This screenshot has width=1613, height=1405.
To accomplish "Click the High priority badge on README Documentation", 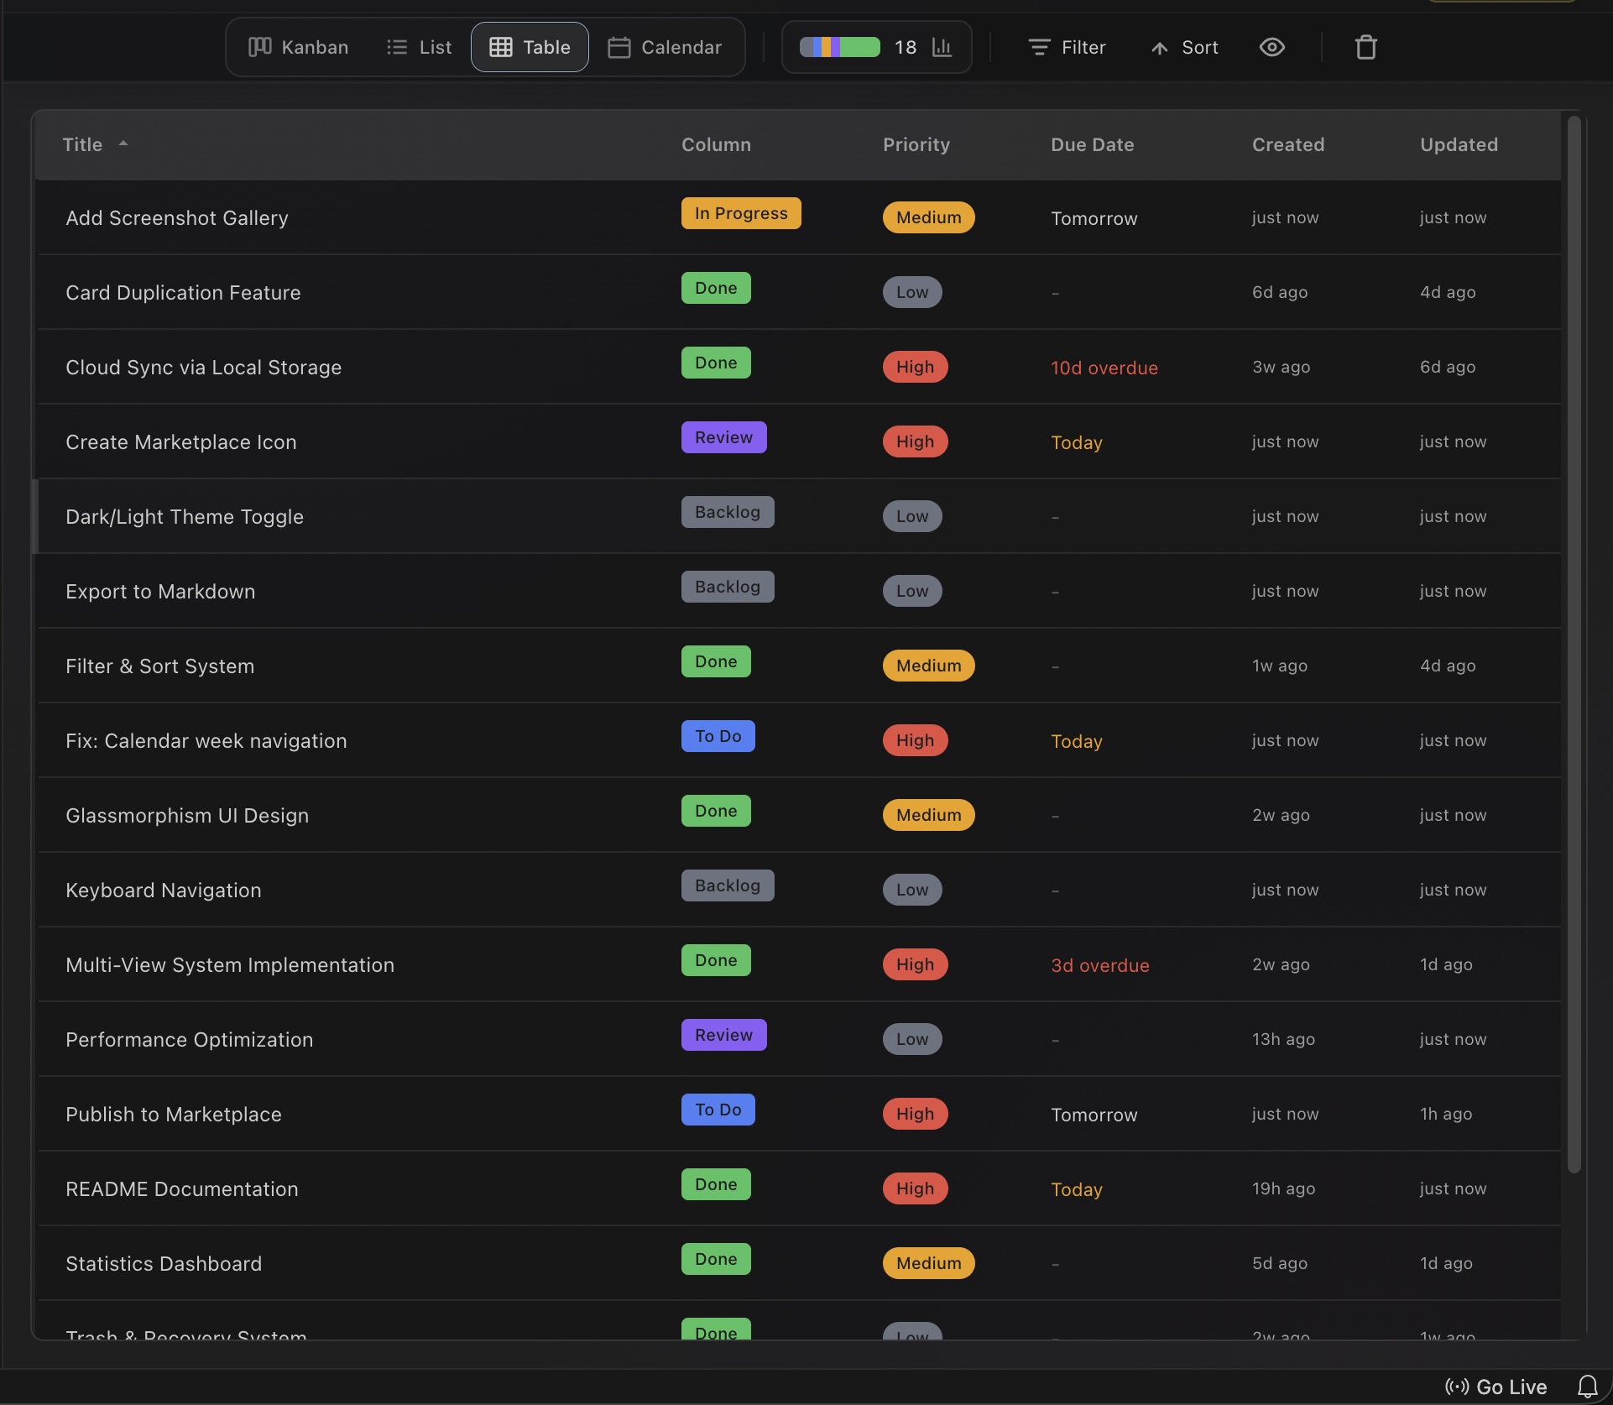I will [x=915, y=1188].
